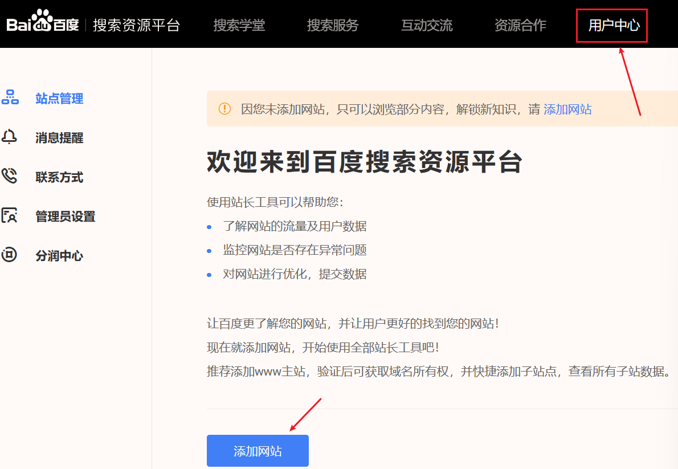Go to 联系方式 sidebar text entry
This screenshot has width=678, height=469.
(x=59, y=177)
